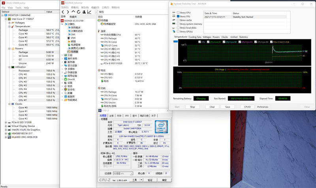The width and height of the screenshot is (316, 188).
Task: Click the AIDA64 user profile toolbar icon
Action: click(x=84, y=12)
